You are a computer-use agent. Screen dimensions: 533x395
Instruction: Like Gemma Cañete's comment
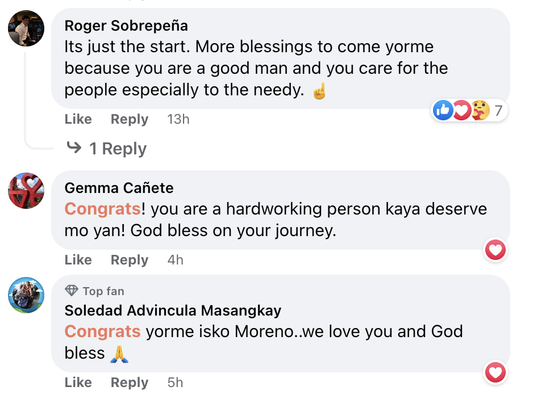pos(78,260)
